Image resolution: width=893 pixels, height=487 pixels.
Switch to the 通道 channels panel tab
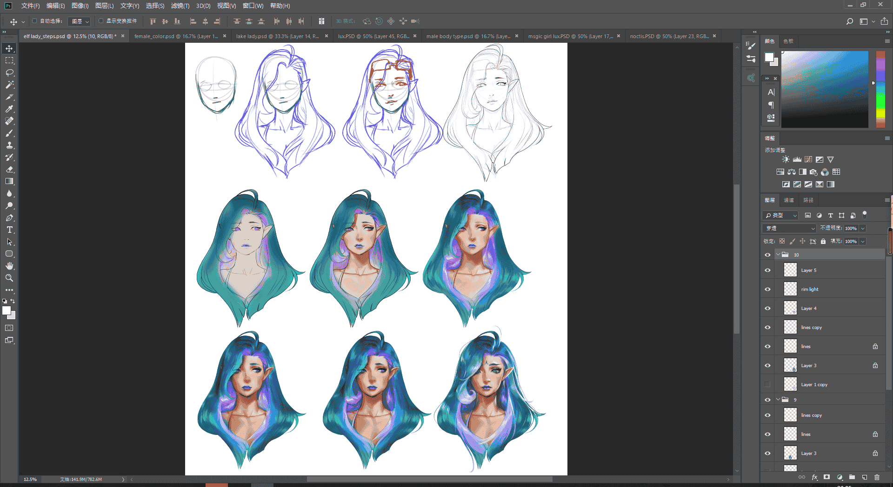click(789, 200)
